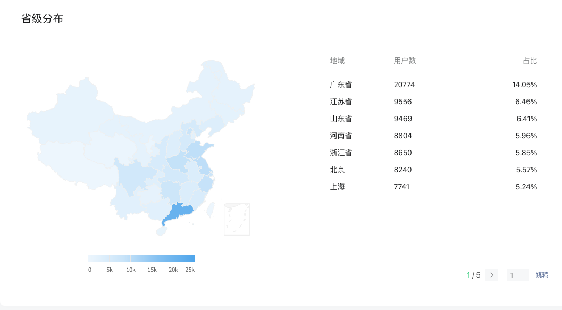Viewport: 562px width, 310px height.
Task: Click the South China Sea inset map
Action: pos(237,219)
